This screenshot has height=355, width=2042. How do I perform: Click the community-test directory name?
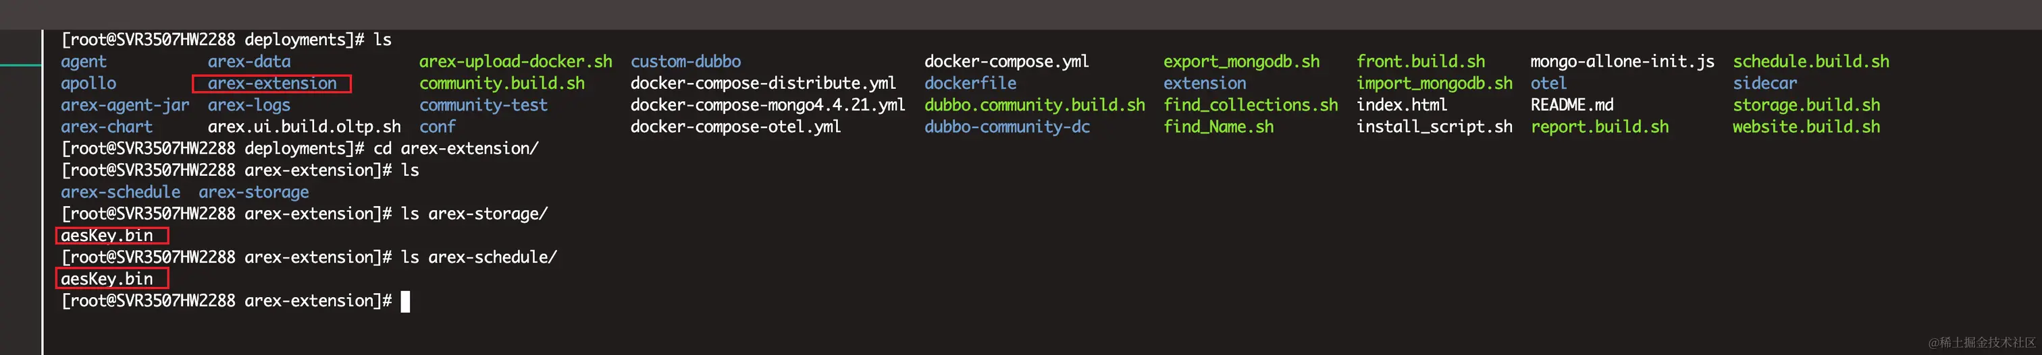point(483,105)
